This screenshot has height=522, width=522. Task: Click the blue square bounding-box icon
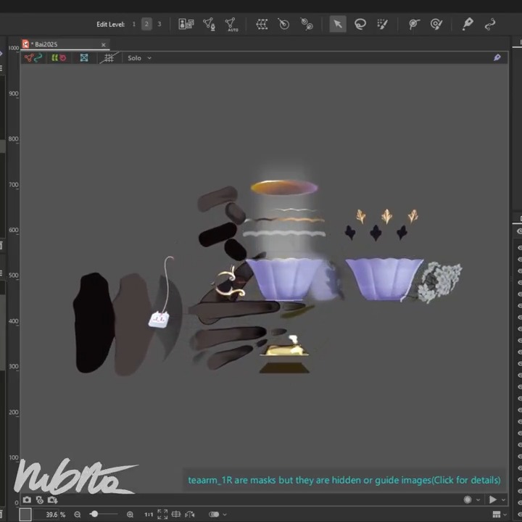pyautogui.click(x=84, y=58)
